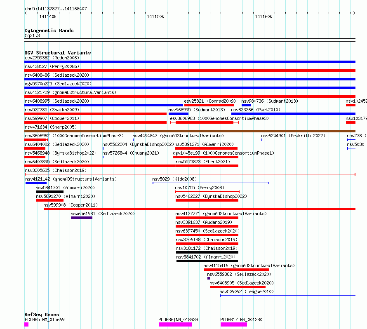Click the magenta PCDHB17 gene bar
367x329 pixels.
(x=233, y=324)
